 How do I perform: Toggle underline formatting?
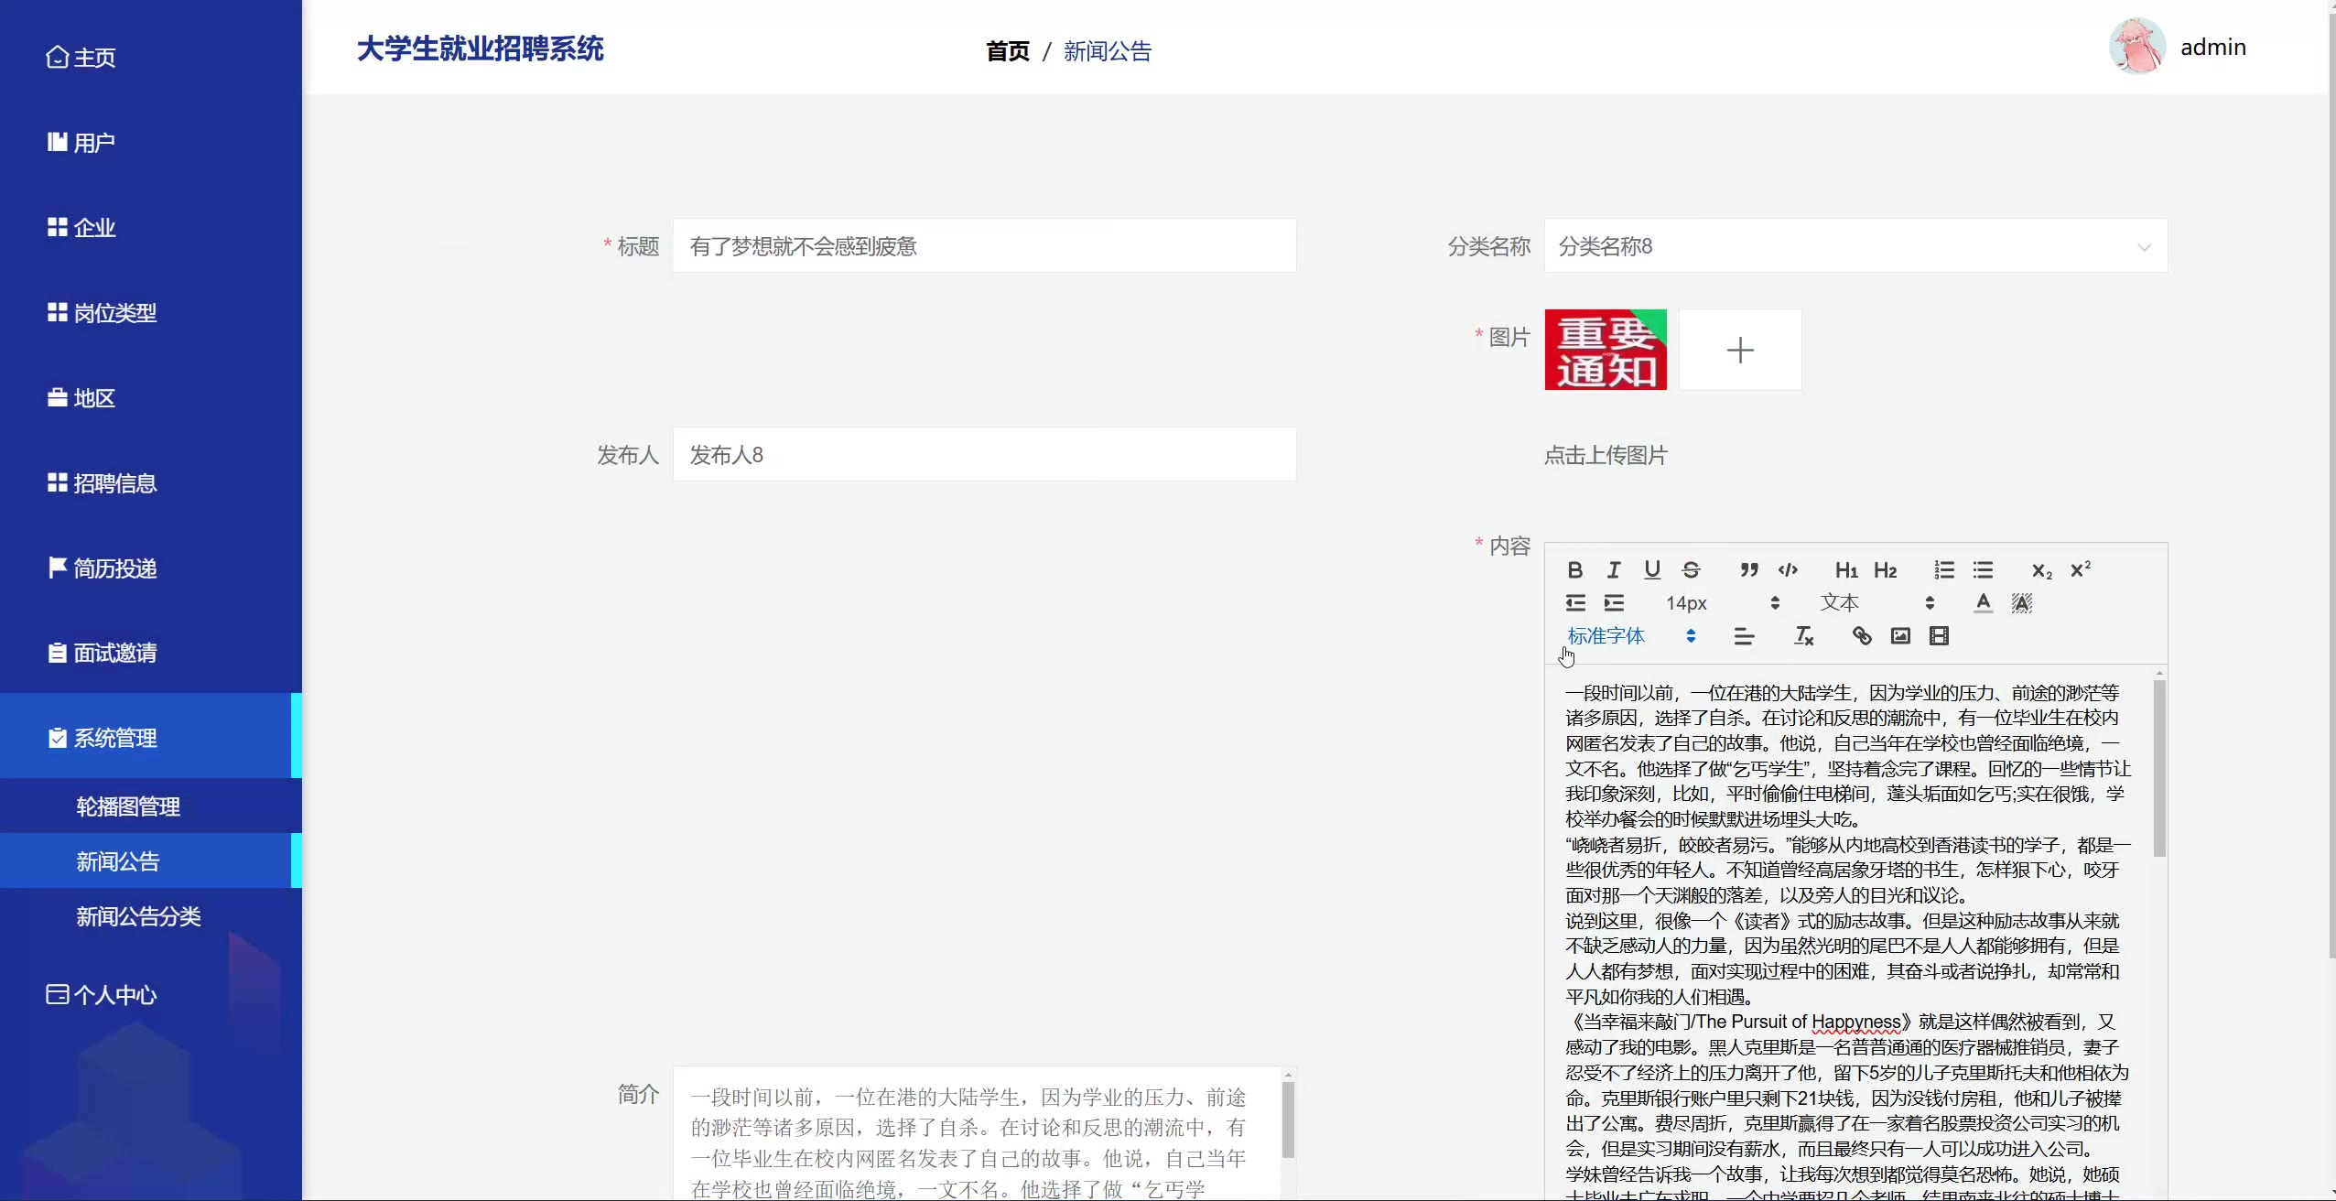[1652, 570]
